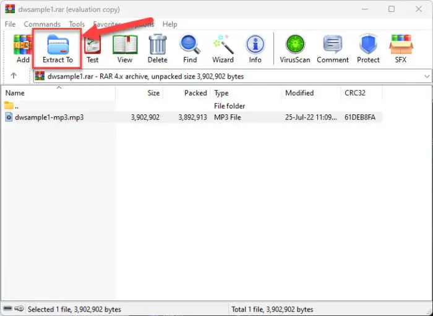This screenshot has width=433, height=316.
Task: Open the Help menu
Action: [169, 24]
